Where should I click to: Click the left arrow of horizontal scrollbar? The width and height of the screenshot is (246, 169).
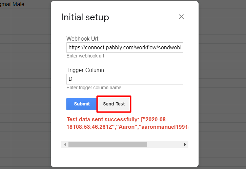(65, 144)
